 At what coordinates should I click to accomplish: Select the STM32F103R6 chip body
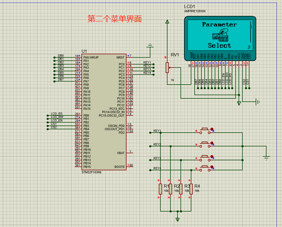click(x=104, y=112)
